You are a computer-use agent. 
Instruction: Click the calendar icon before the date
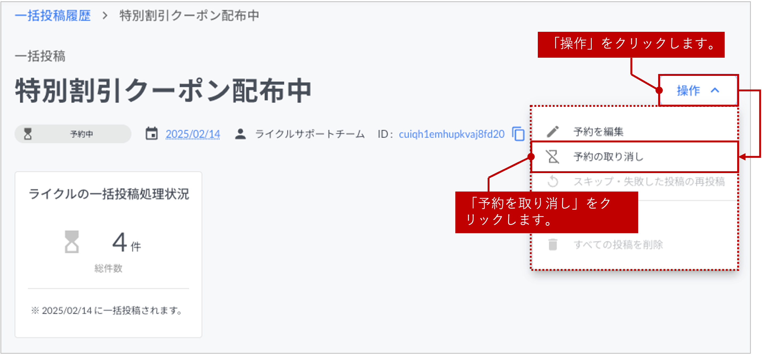152,134
